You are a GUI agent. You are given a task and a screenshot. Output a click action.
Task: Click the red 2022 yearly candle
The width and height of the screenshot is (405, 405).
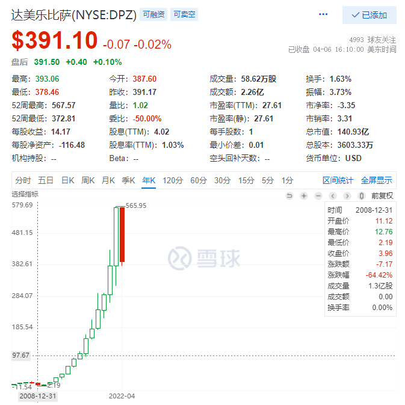[122, 234]
